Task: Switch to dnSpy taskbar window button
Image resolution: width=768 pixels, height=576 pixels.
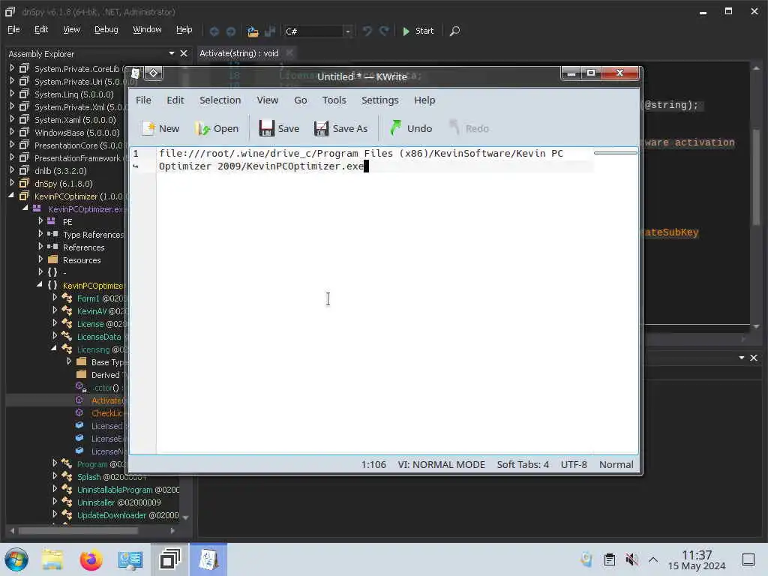Action: (x=169, y=559)
